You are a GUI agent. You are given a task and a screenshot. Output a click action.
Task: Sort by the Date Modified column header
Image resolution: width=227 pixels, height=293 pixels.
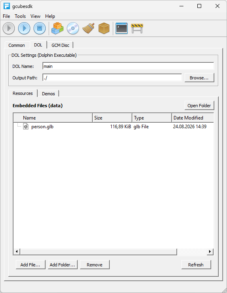(193, 118)
